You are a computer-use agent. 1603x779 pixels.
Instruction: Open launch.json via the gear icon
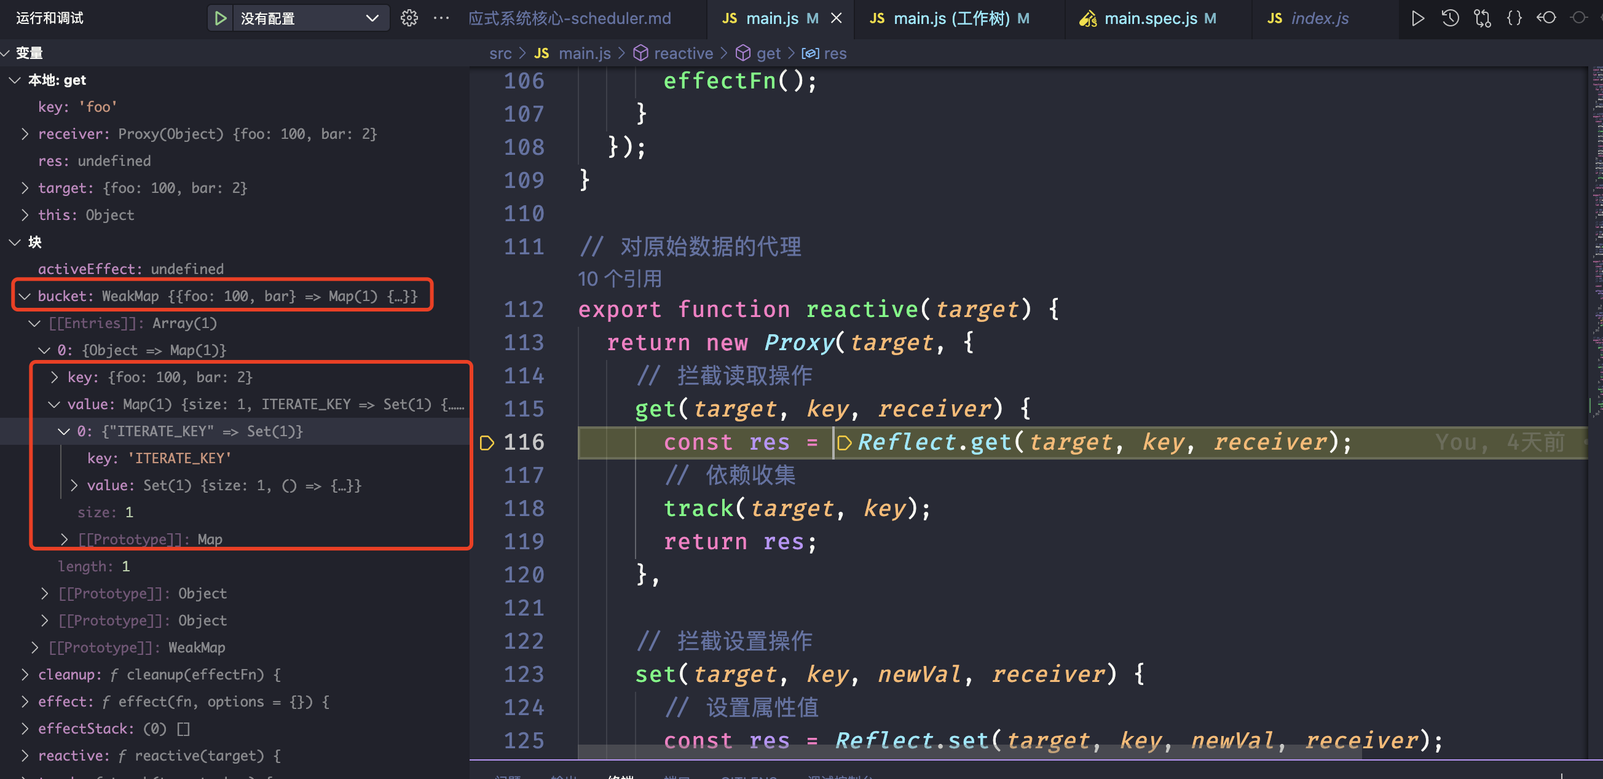[409, 18]
